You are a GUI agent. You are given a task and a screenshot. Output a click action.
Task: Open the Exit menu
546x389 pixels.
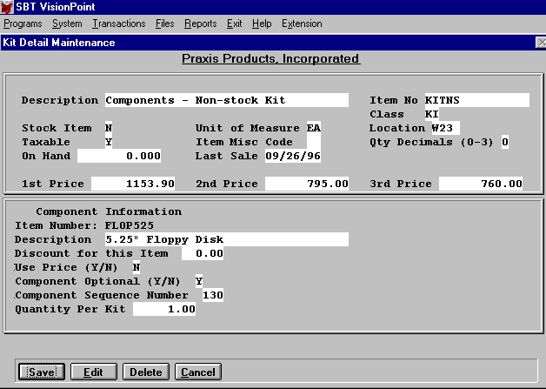pos(235,23)
